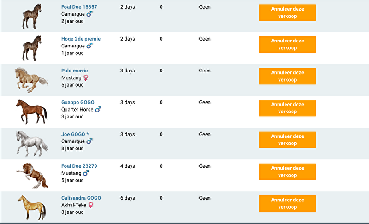The width and height of the screenshot is (369, 224).
Task: Click the female icon next to Akhal-Teke
Action: [91, 205]
